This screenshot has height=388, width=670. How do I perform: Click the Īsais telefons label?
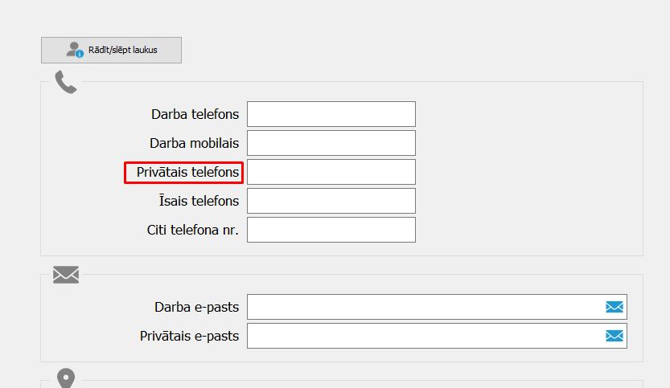[x=199, y=201]
